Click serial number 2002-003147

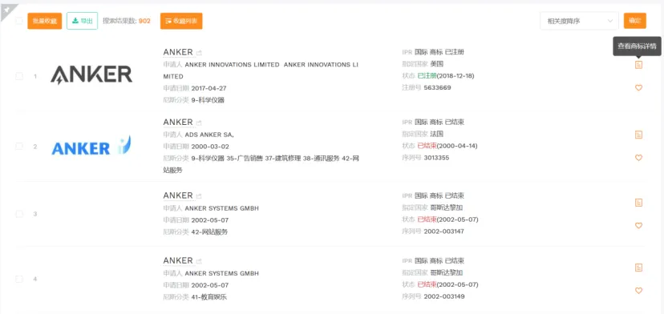443,231
